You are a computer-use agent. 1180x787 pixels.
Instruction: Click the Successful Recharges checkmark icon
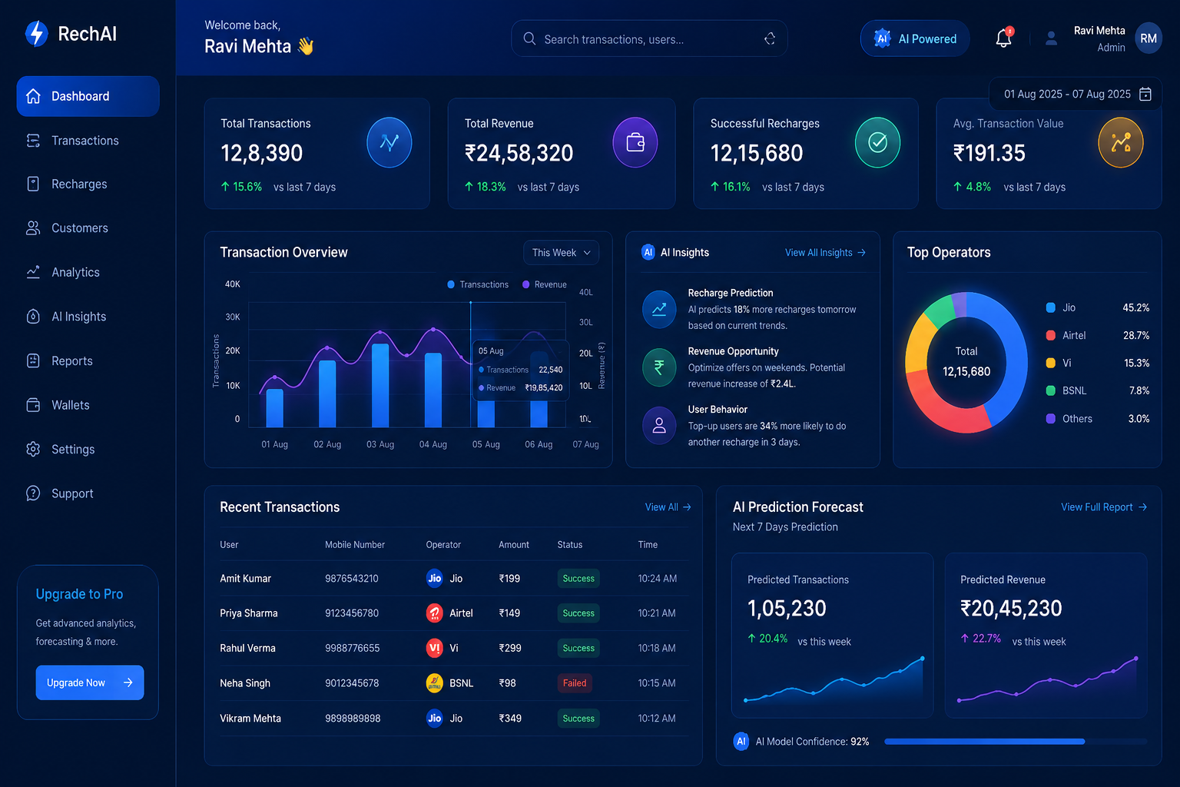[878, 142]
